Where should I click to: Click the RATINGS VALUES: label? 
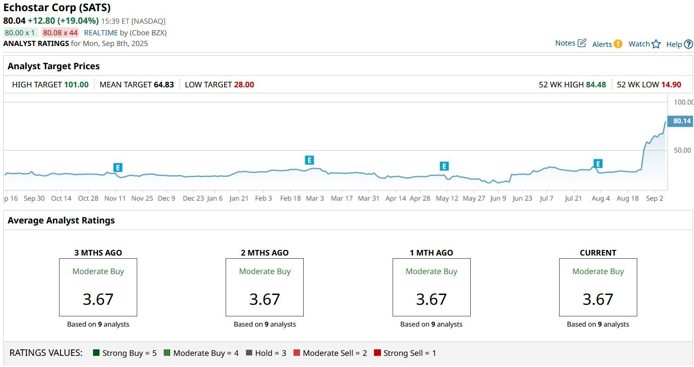[x=46, y=353]
